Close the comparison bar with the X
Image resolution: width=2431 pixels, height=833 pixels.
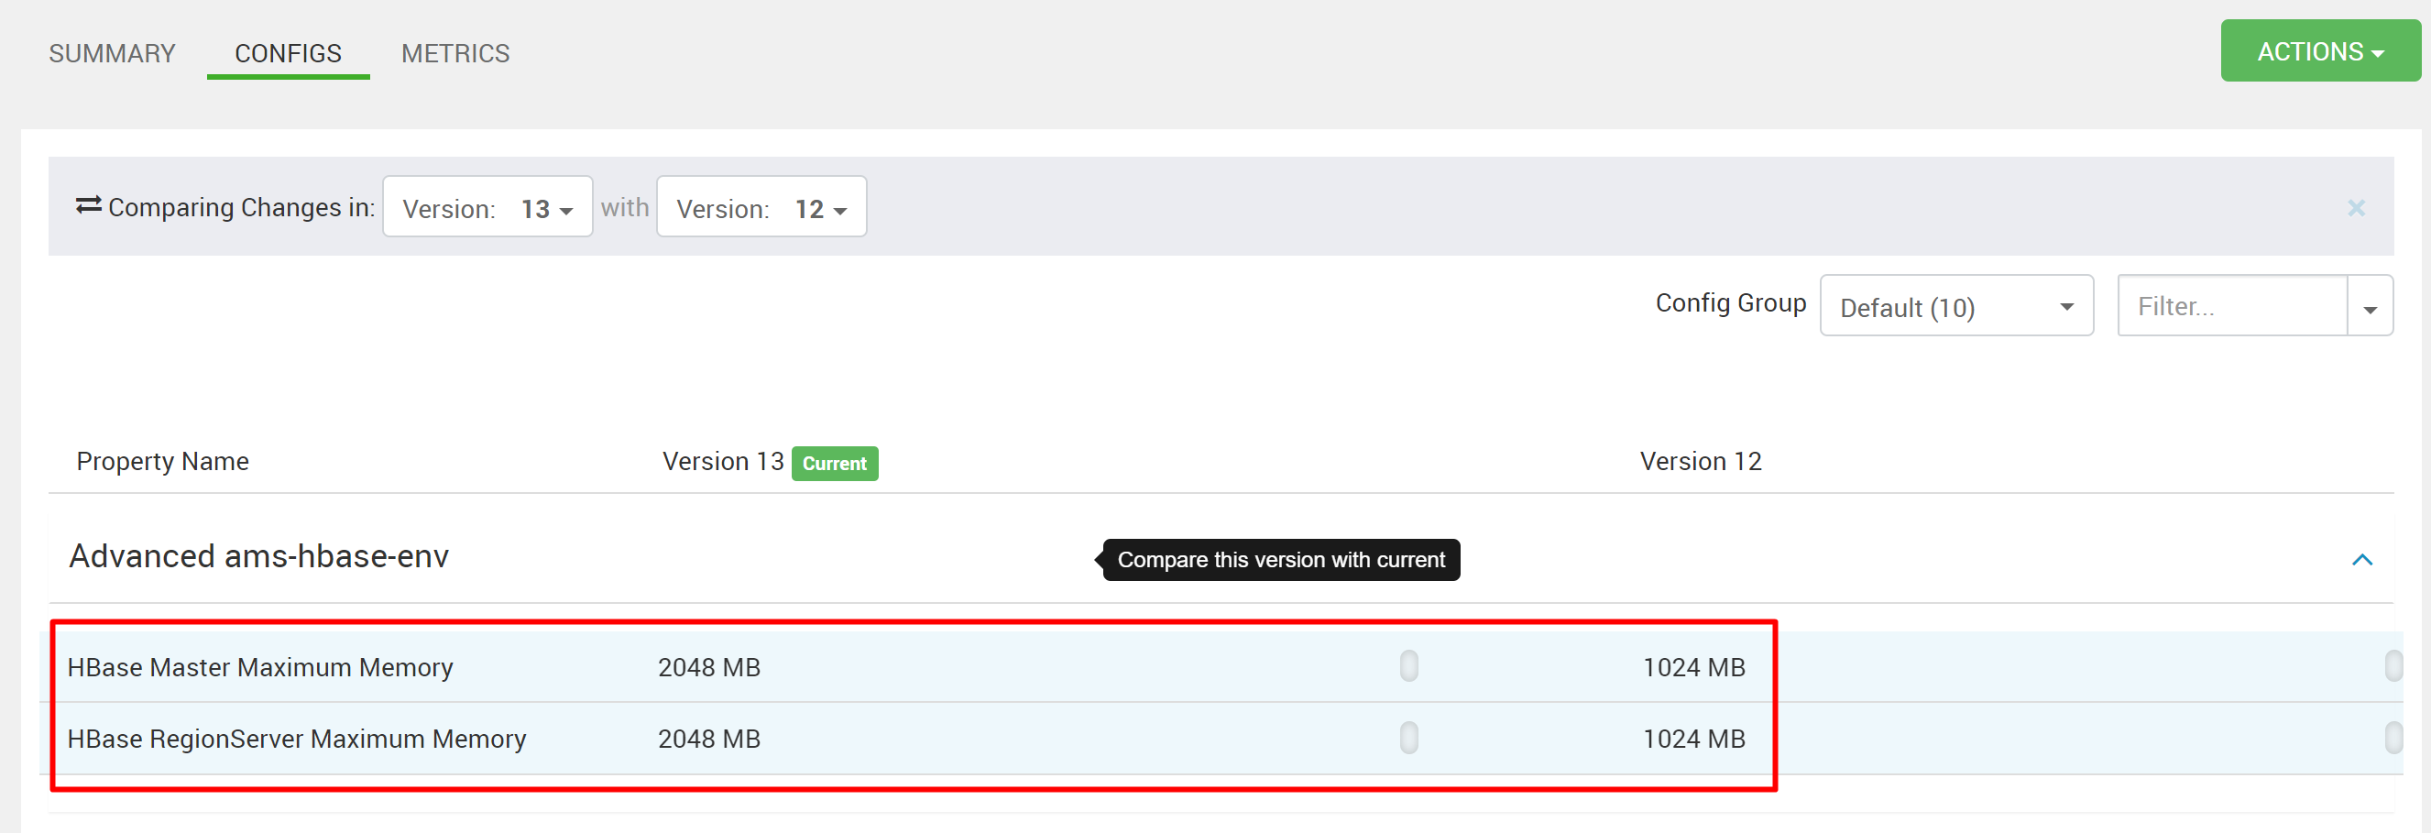coord(2356,207)
